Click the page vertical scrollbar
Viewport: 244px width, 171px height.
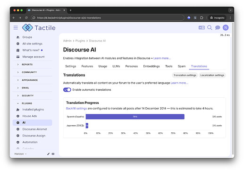tap(233, 89)
